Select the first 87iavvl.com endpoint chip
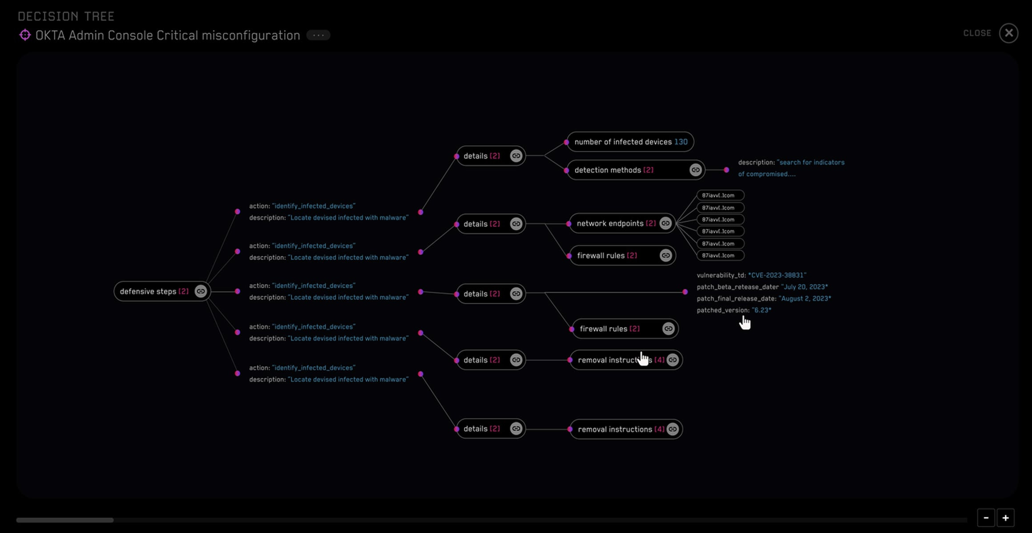Screen dimensions: 1032x533 pos(720,195)
